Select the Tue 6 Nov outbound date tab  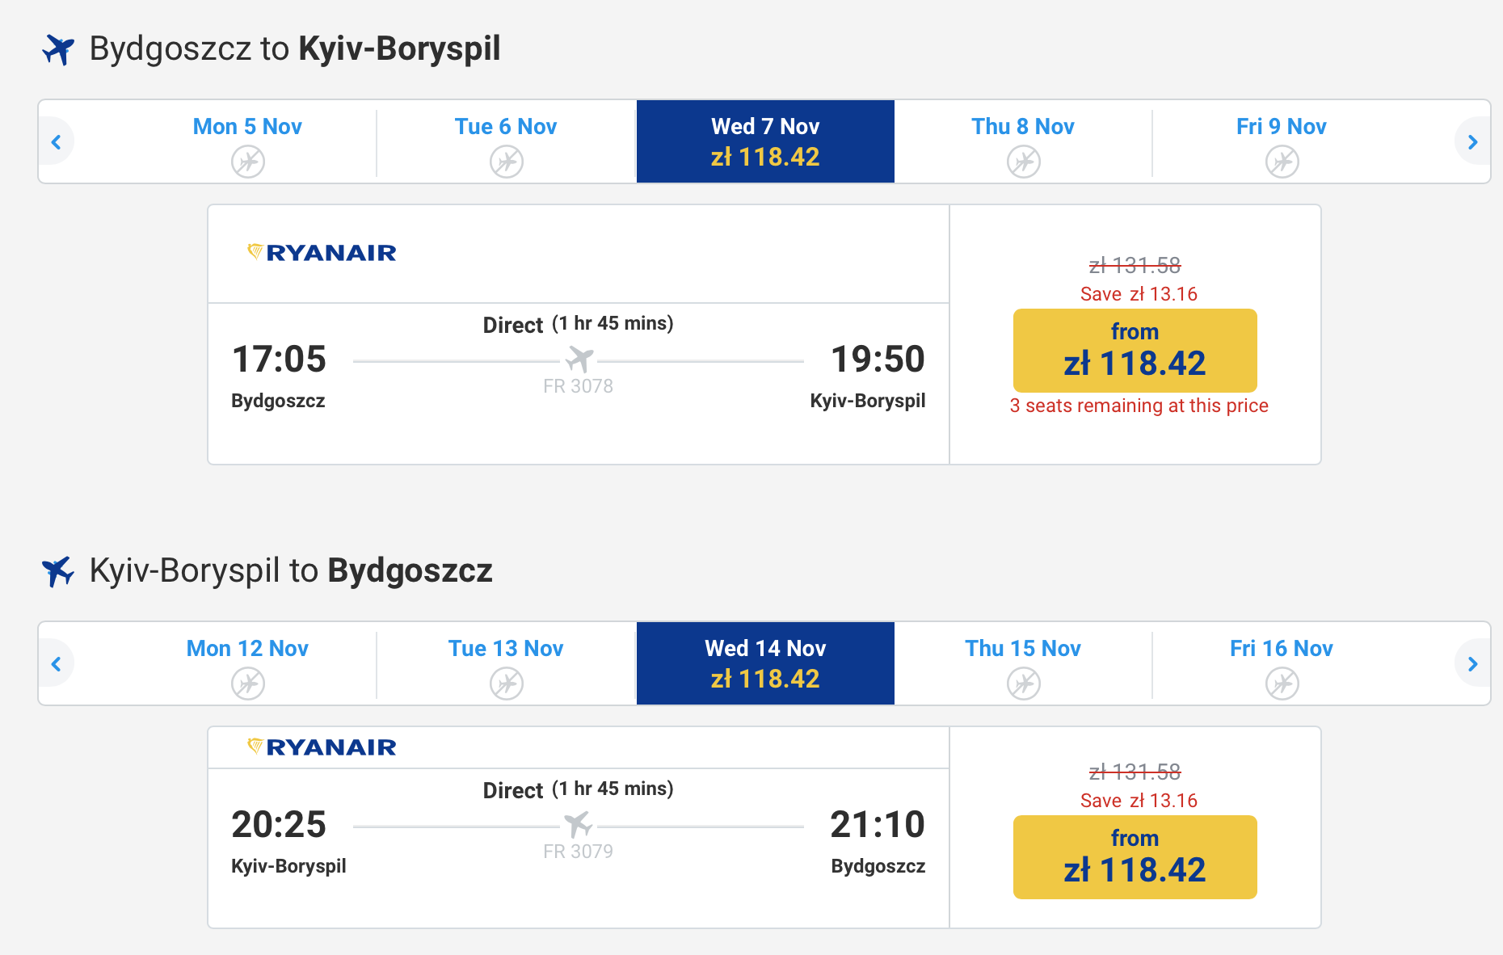point(506,141)
